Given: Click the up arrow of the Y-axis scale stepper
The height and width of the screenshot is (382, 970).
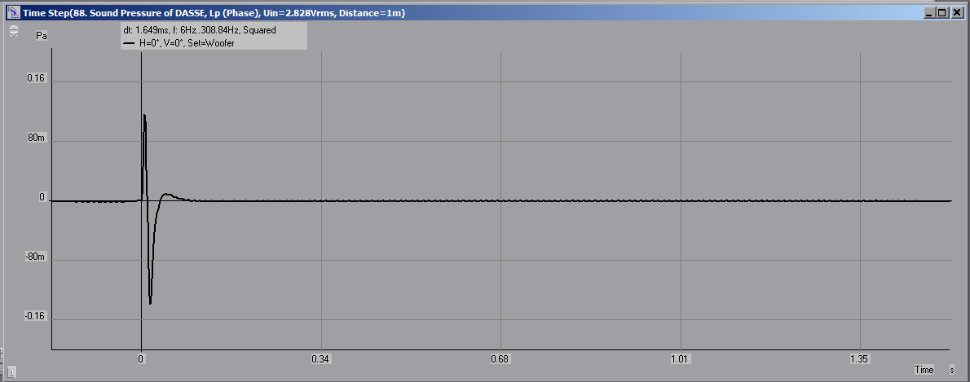Looking at the screenshot, I should pyautogui.click(x=14, y=28).
